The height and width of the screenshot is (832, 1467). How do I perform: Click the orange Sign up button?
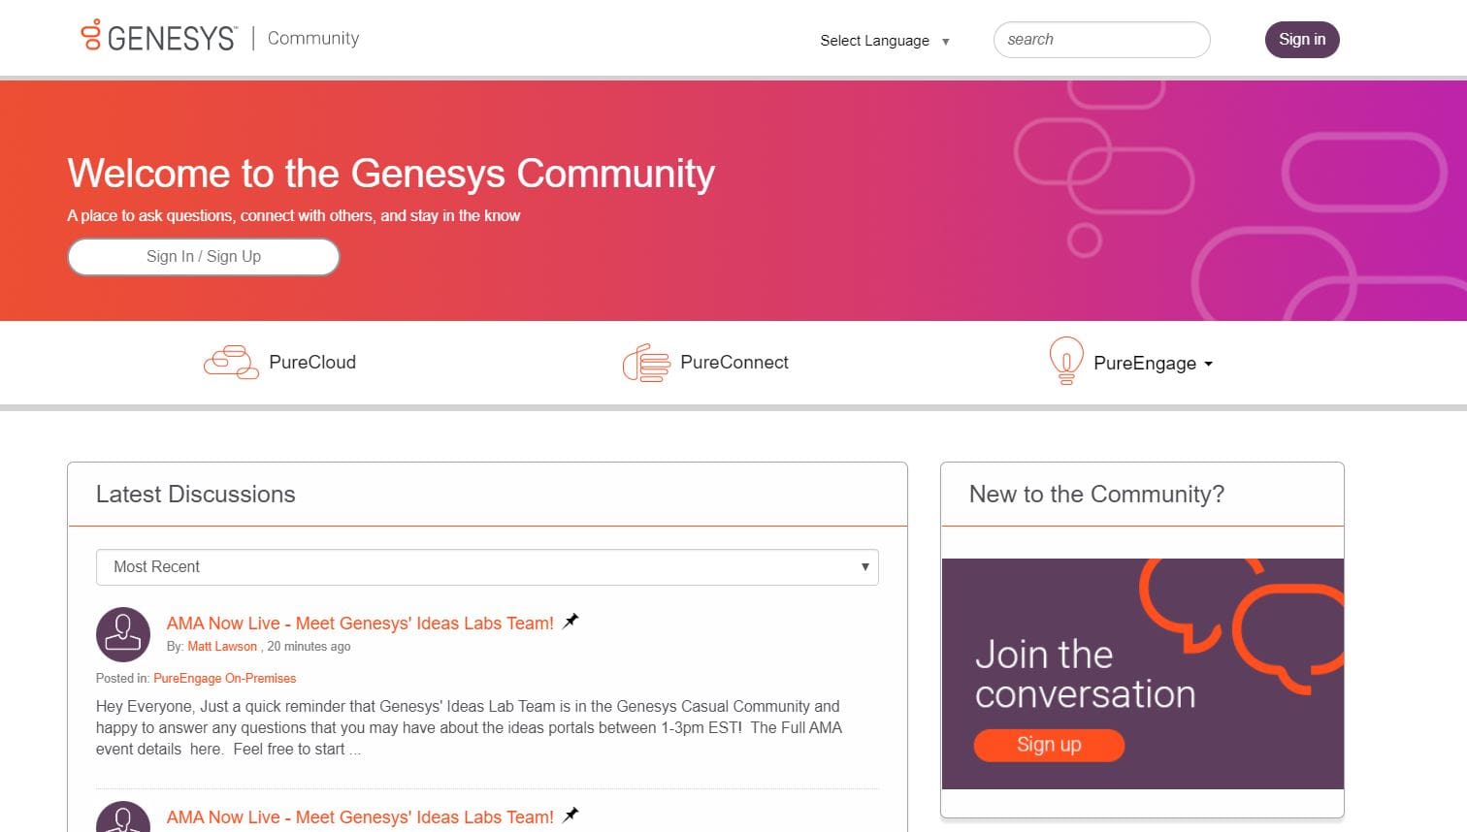click(x=1049, y=745)
